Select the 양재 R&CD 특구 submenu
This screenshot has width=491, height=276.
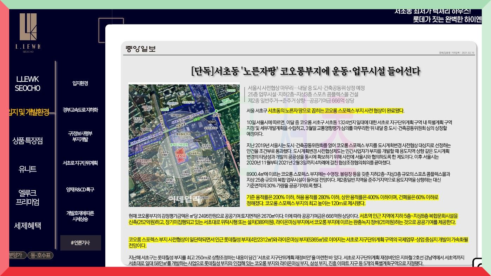80,189
